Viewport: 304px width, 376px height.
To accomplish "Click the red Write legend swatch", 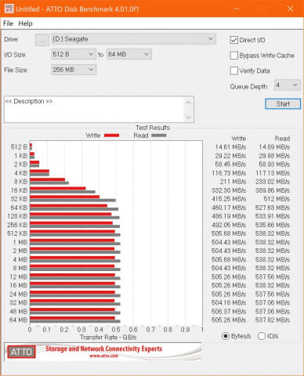I will coord(111,136).
